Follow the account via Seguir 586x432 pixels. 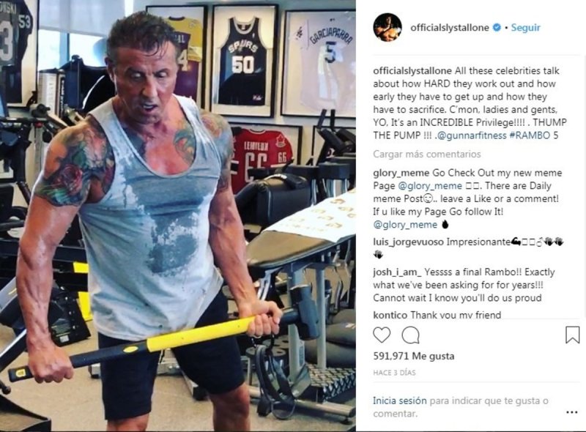click(525, 27)
